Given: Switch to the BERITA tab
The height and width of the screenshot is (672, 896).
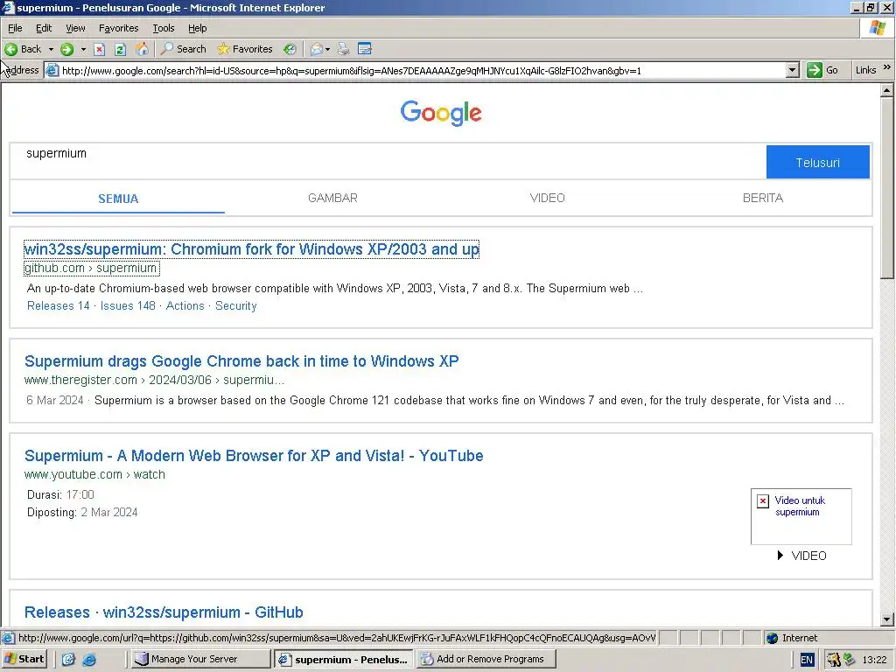Looking at the screenshot, I should [762, 198].
